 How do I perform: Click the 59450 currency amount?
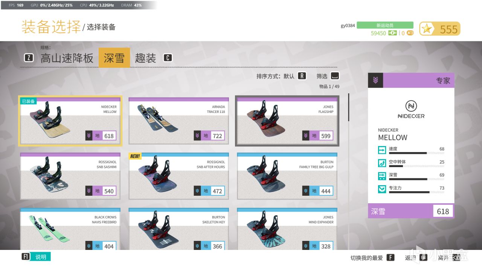pos(378,33)
